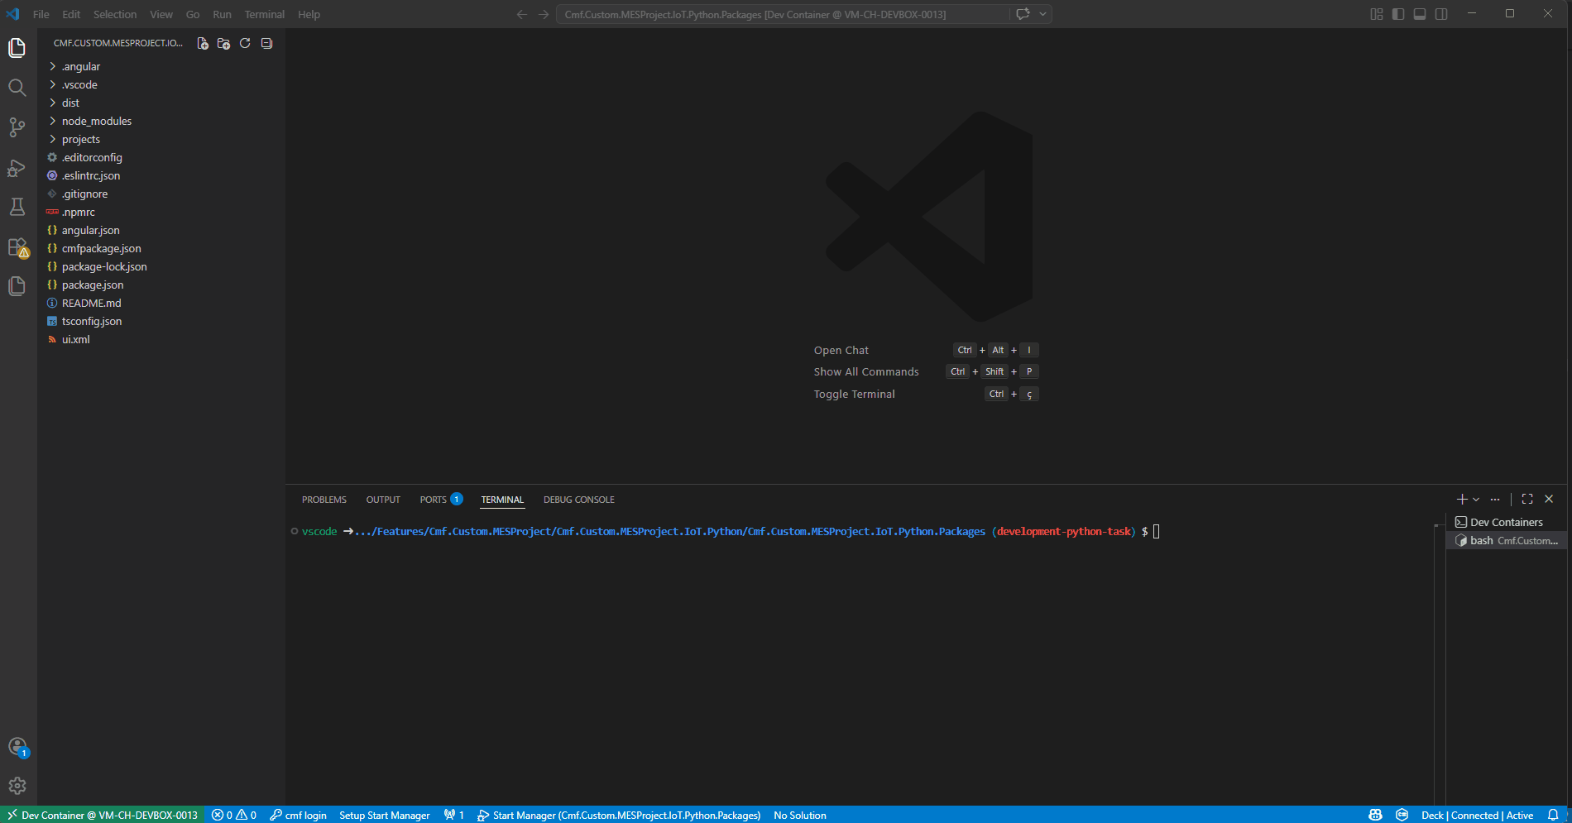The image size is (1572, 823).
Task: Click the New Folder icon in Explorer
Action: click(x=223, y=43)
